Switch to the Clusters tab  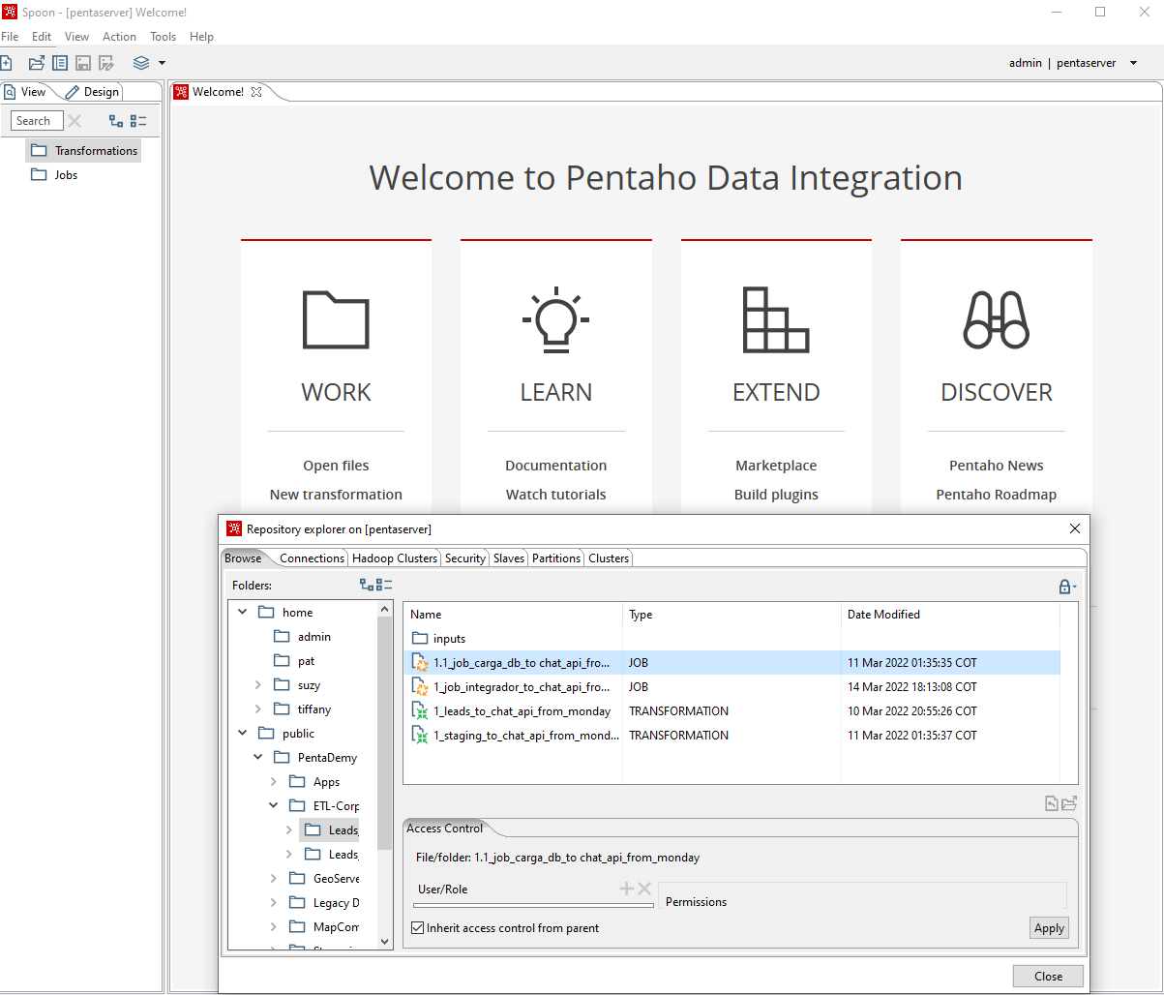pyautogui.click(x=609, y=558)
